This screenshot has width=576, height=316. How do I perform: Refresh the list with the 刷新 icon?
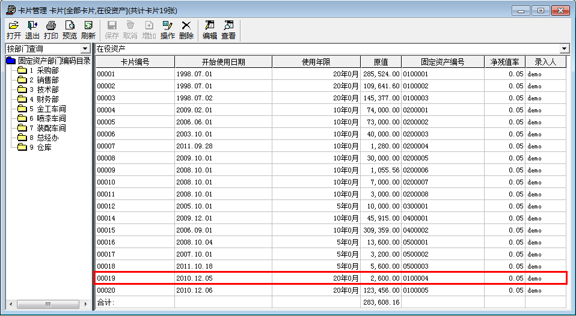click(x=88, y=30)
